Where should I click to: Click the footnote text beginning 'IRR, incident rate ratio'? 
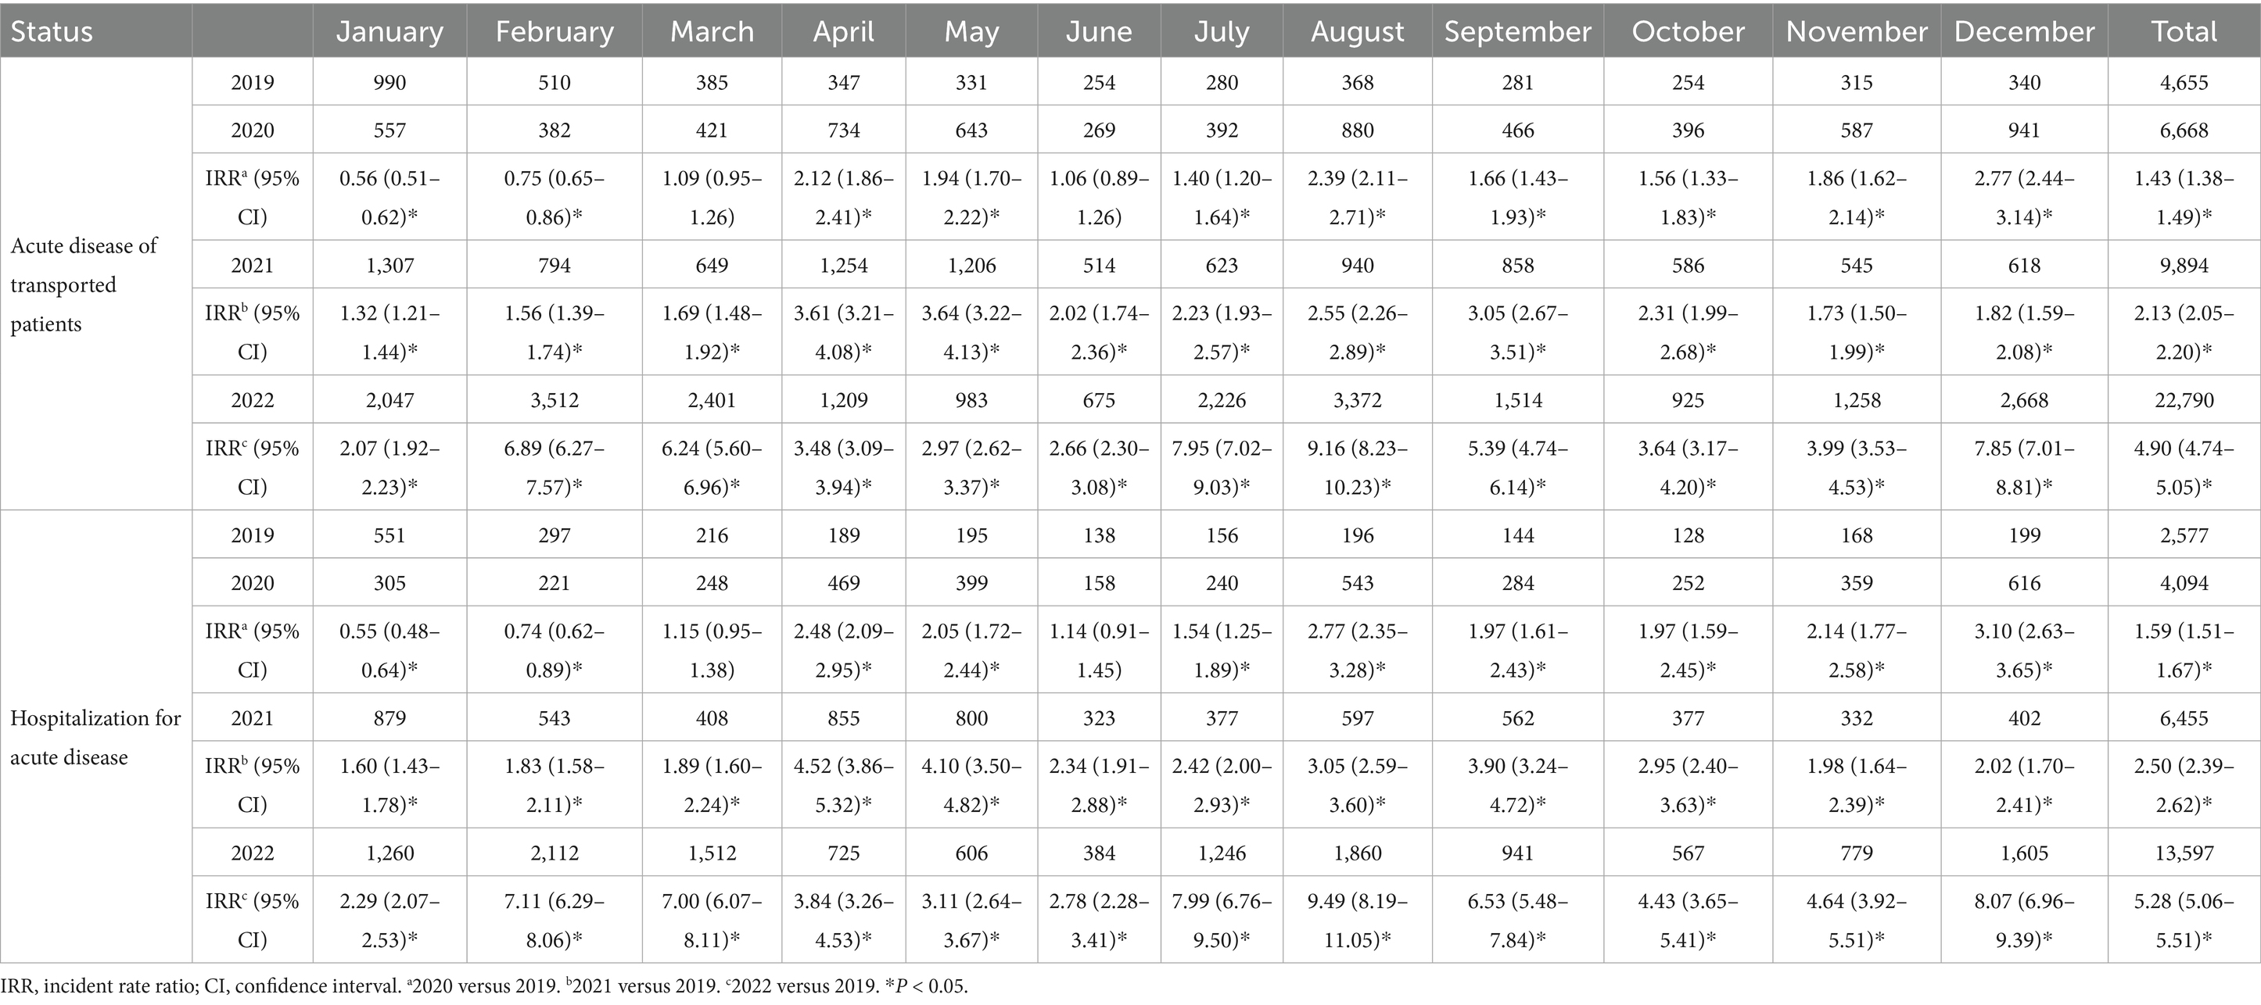coord(483,985)
